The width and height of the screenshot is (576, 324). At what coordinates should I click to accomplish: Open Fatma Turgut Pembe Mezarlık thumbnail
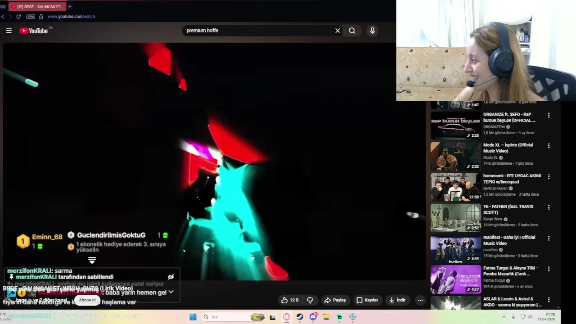pos(455,279)
